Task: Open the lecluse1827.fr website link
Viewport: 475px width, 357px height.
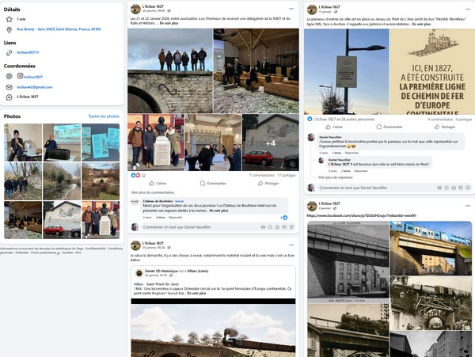Action: (28, 52)
